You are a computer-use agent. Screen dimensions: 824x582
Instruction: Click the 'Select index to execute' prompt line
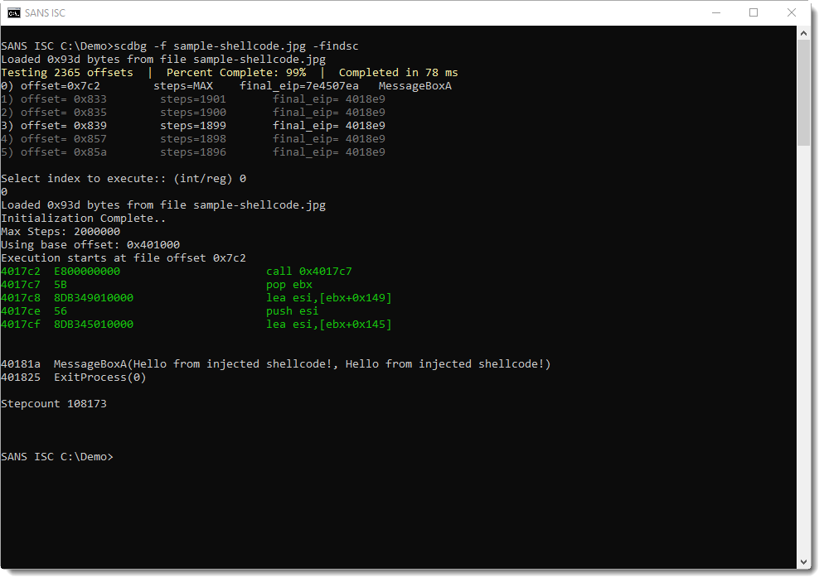123,179
